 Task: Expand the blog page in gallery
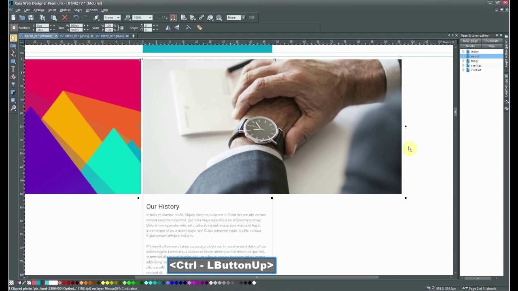click(x=463, y=61)
